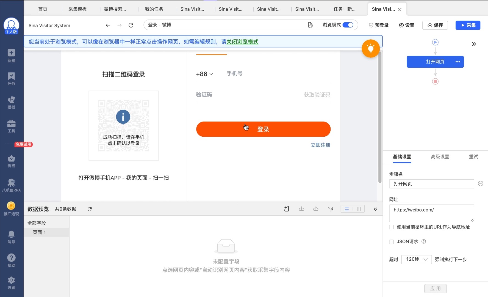Click the orange 登录 button
Image resolution: width=488 pixels, height=297 pixels.
(x=263, y=129)
